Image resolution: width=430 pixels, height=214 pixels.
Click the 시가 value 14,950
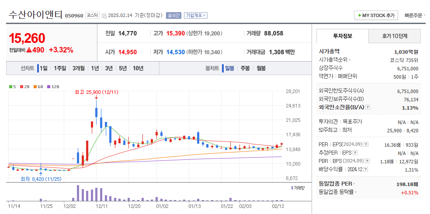click(x=128, y=52)
